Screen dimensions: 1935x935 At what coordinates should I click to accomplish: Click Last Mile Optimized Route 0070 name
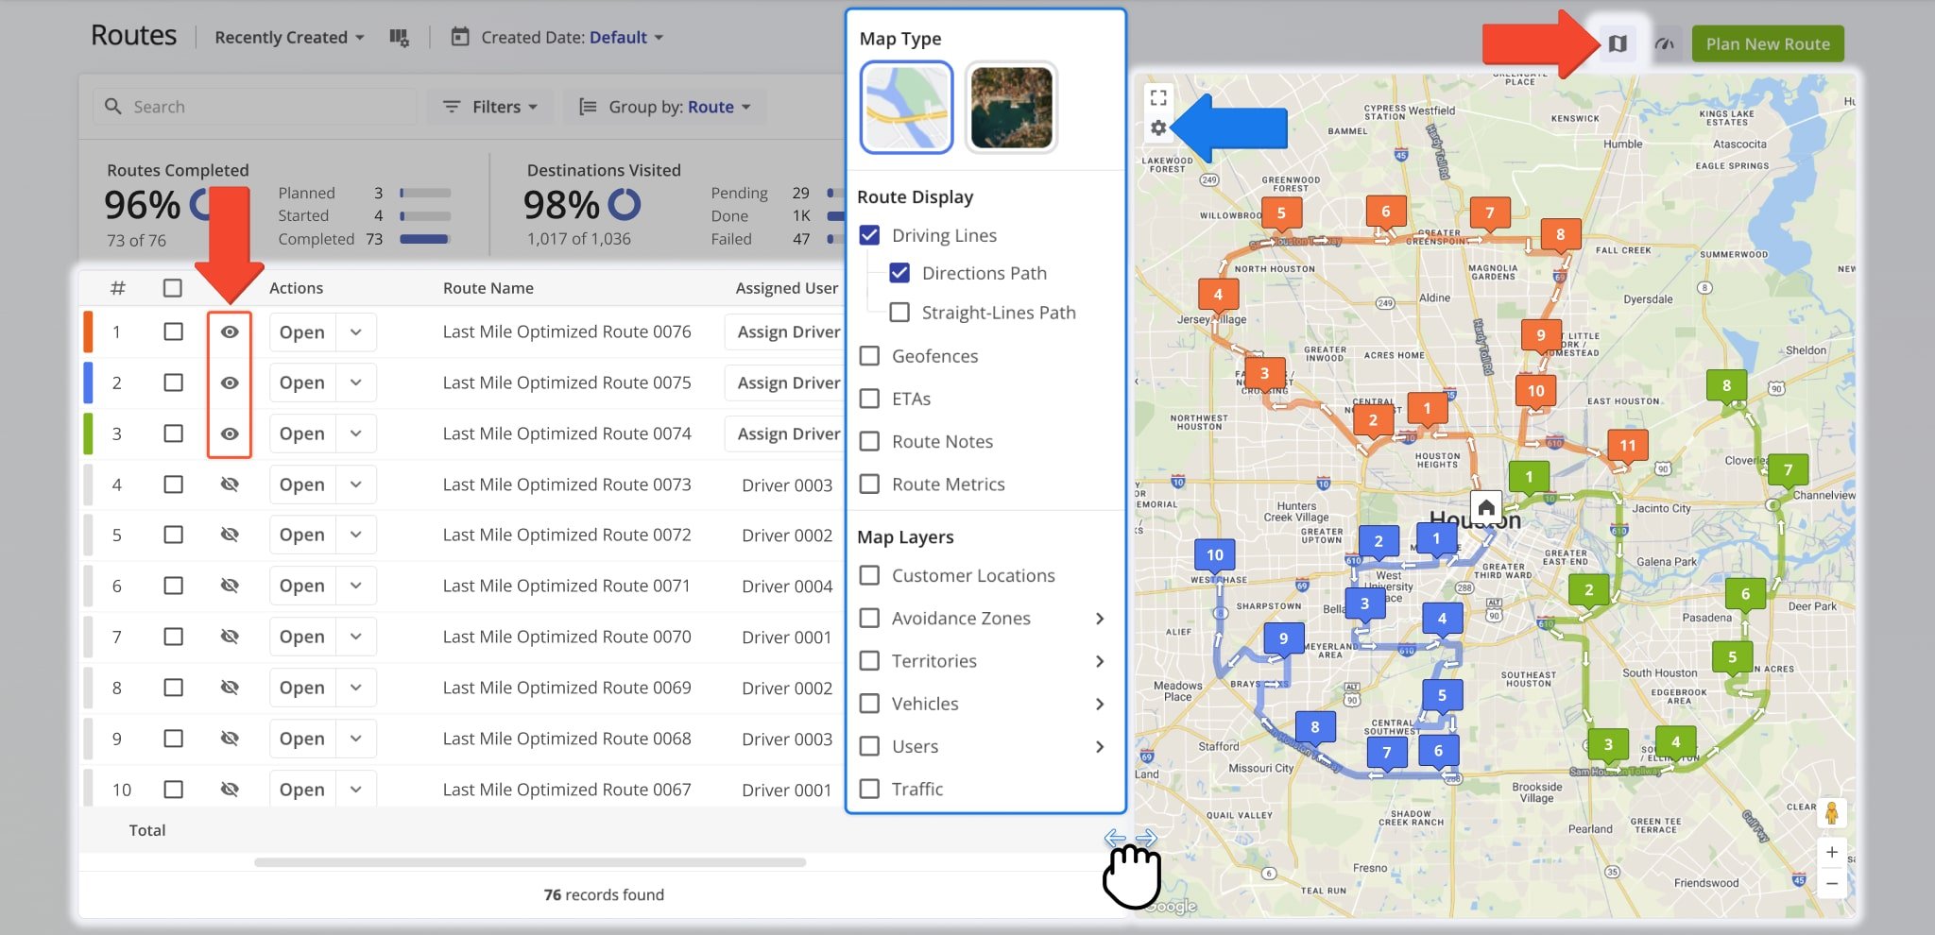point(567,637)
